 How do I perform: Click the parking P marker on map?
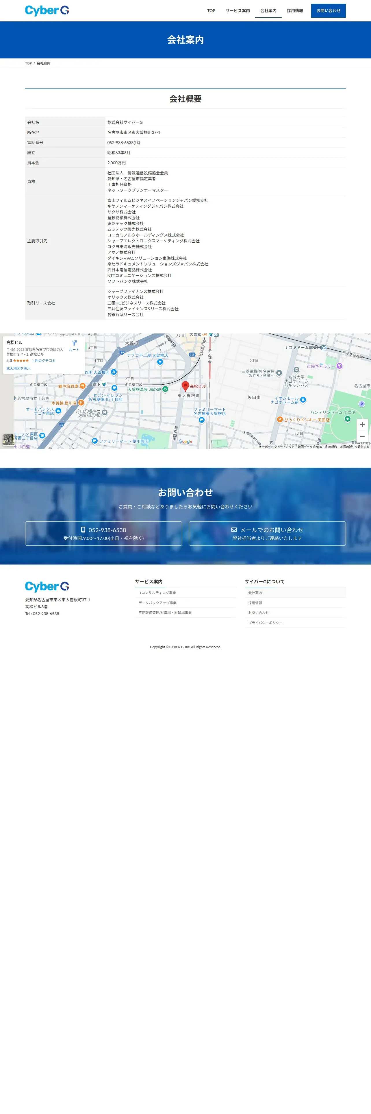(x=361, y=404)
